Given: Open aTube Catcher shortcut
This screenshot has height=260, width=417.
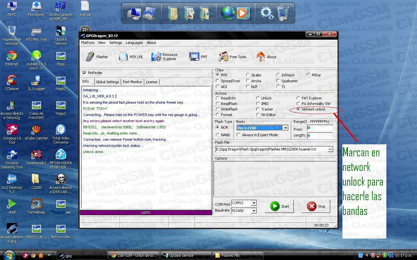Looking at the screenshot, I should tap(36, 133).
